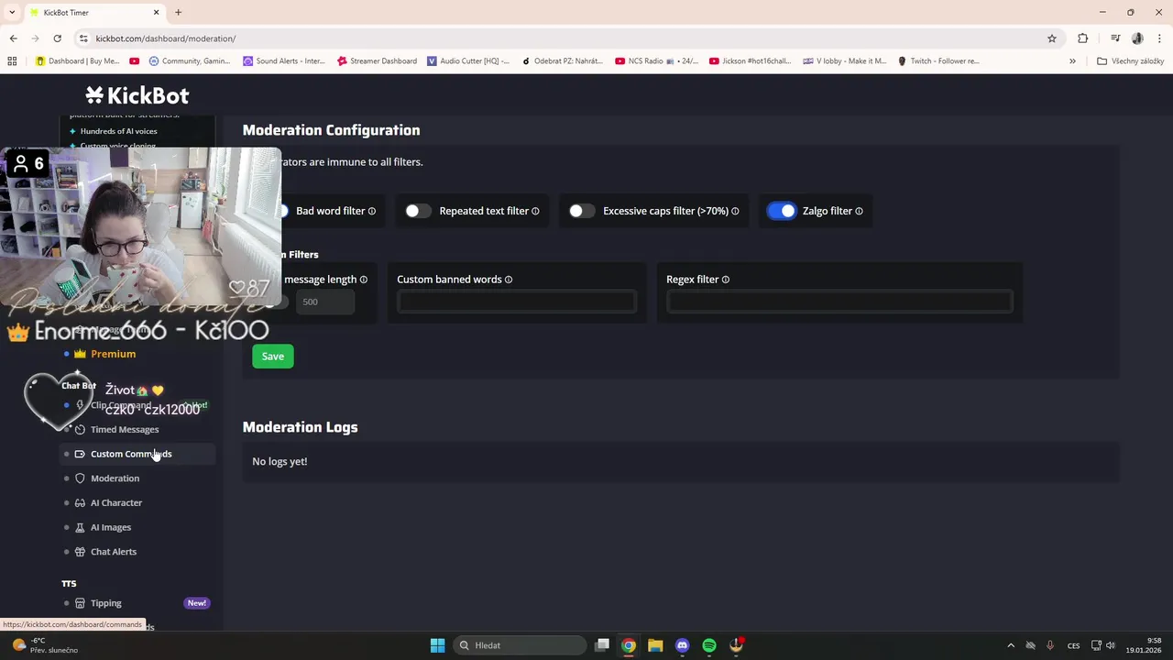Open Spotify from taskbar
This screenshot has width=1173, height=660.
coord(709,645)
